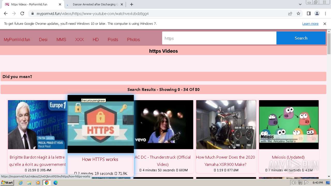Reload the current page
This screenshot has width=331, height=186.
pos(22,13)
